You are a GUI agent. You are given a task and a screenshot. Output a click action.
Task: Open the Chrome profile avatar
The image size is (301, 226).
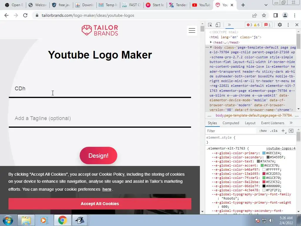click(285, 15)
